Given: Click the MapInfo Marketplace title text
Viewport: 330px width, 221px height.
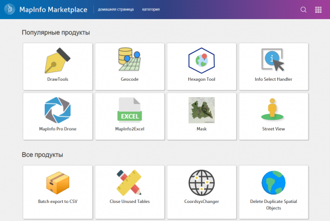Looking at the screenshot, I should pyautogui.click(x=53, y=9).
